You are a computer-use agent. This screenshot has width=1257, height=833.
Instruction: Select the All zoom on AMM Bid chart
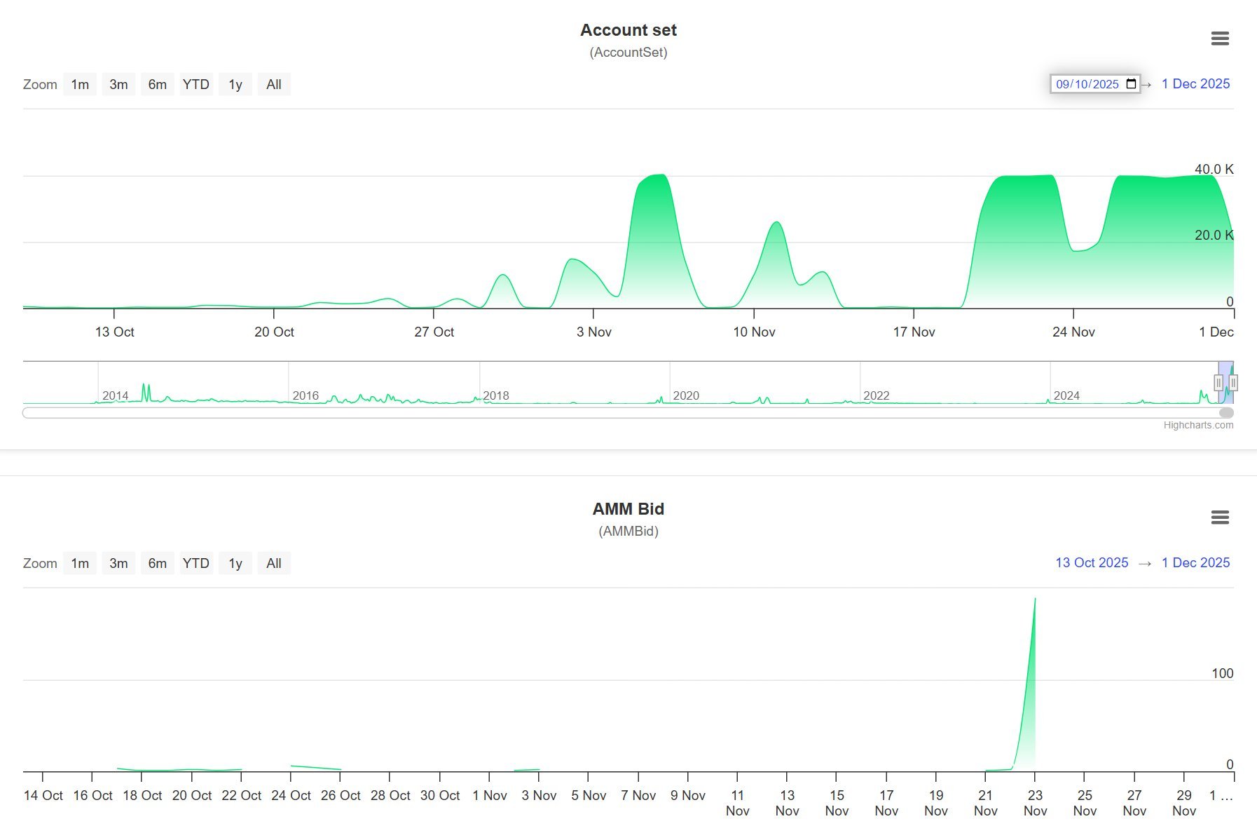pos(273,563)
